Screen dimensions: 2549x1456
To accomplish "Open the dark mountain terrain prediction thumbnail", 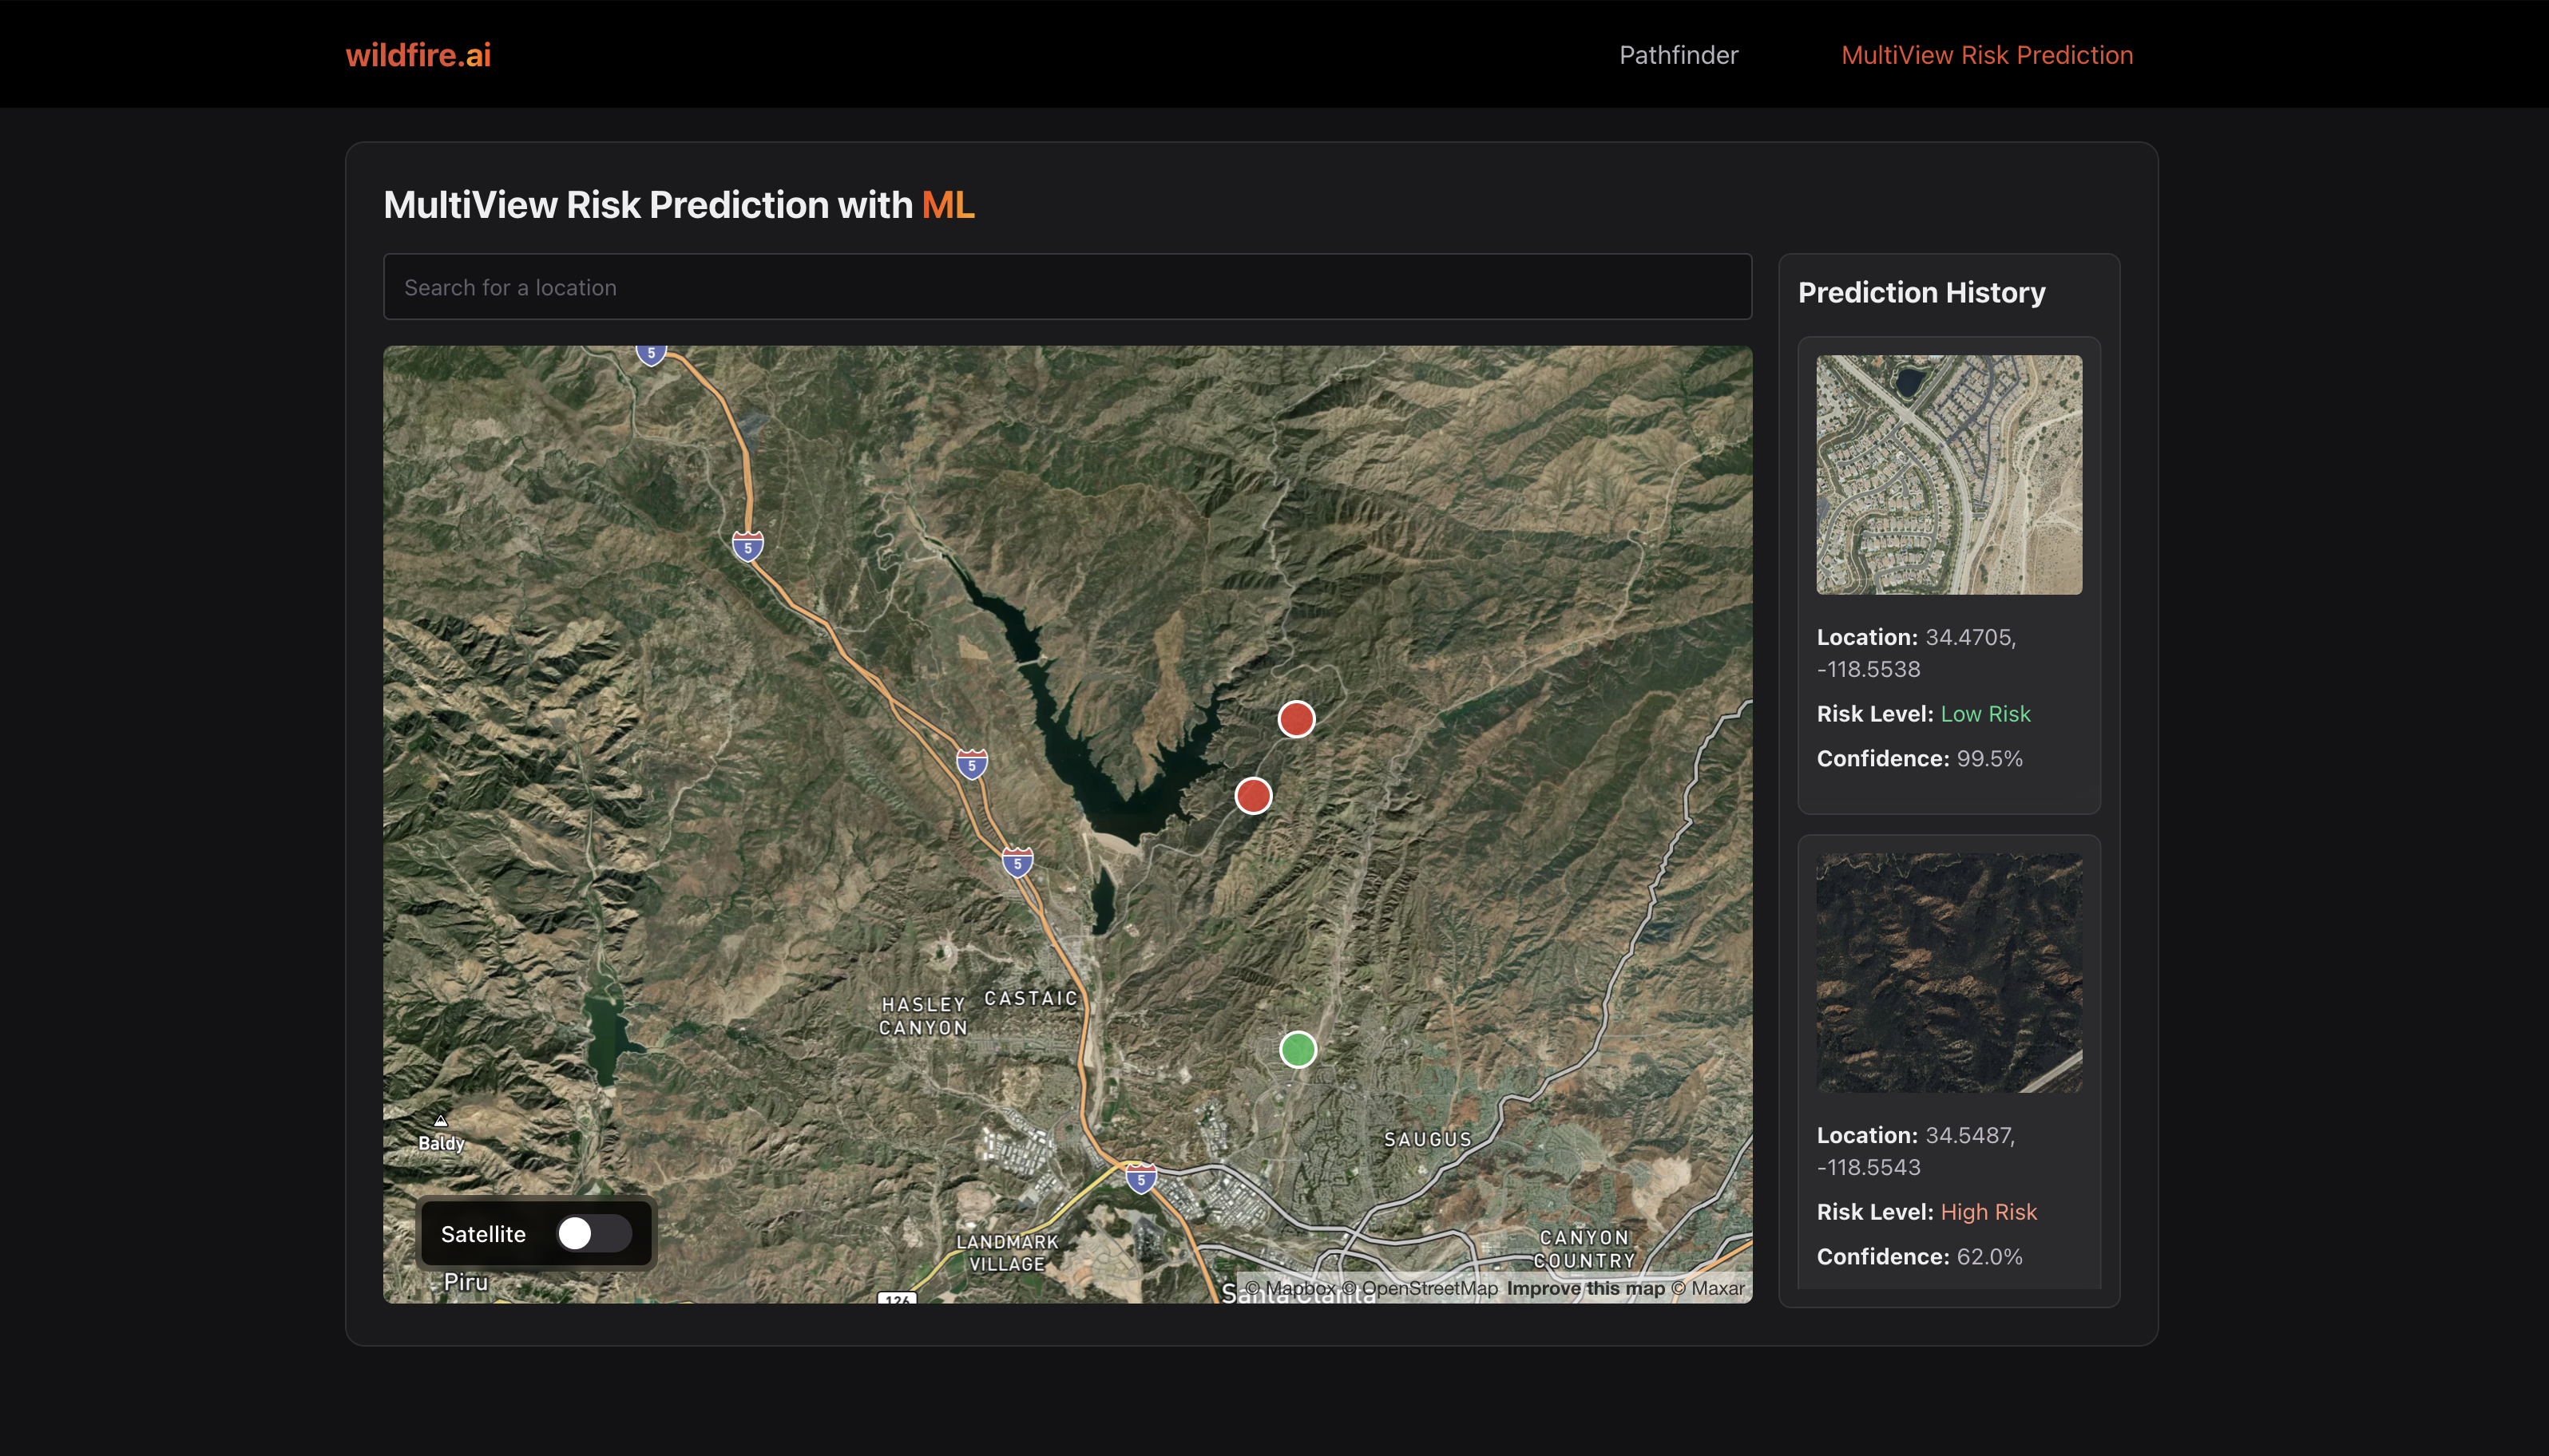I will pos(1948,972).
